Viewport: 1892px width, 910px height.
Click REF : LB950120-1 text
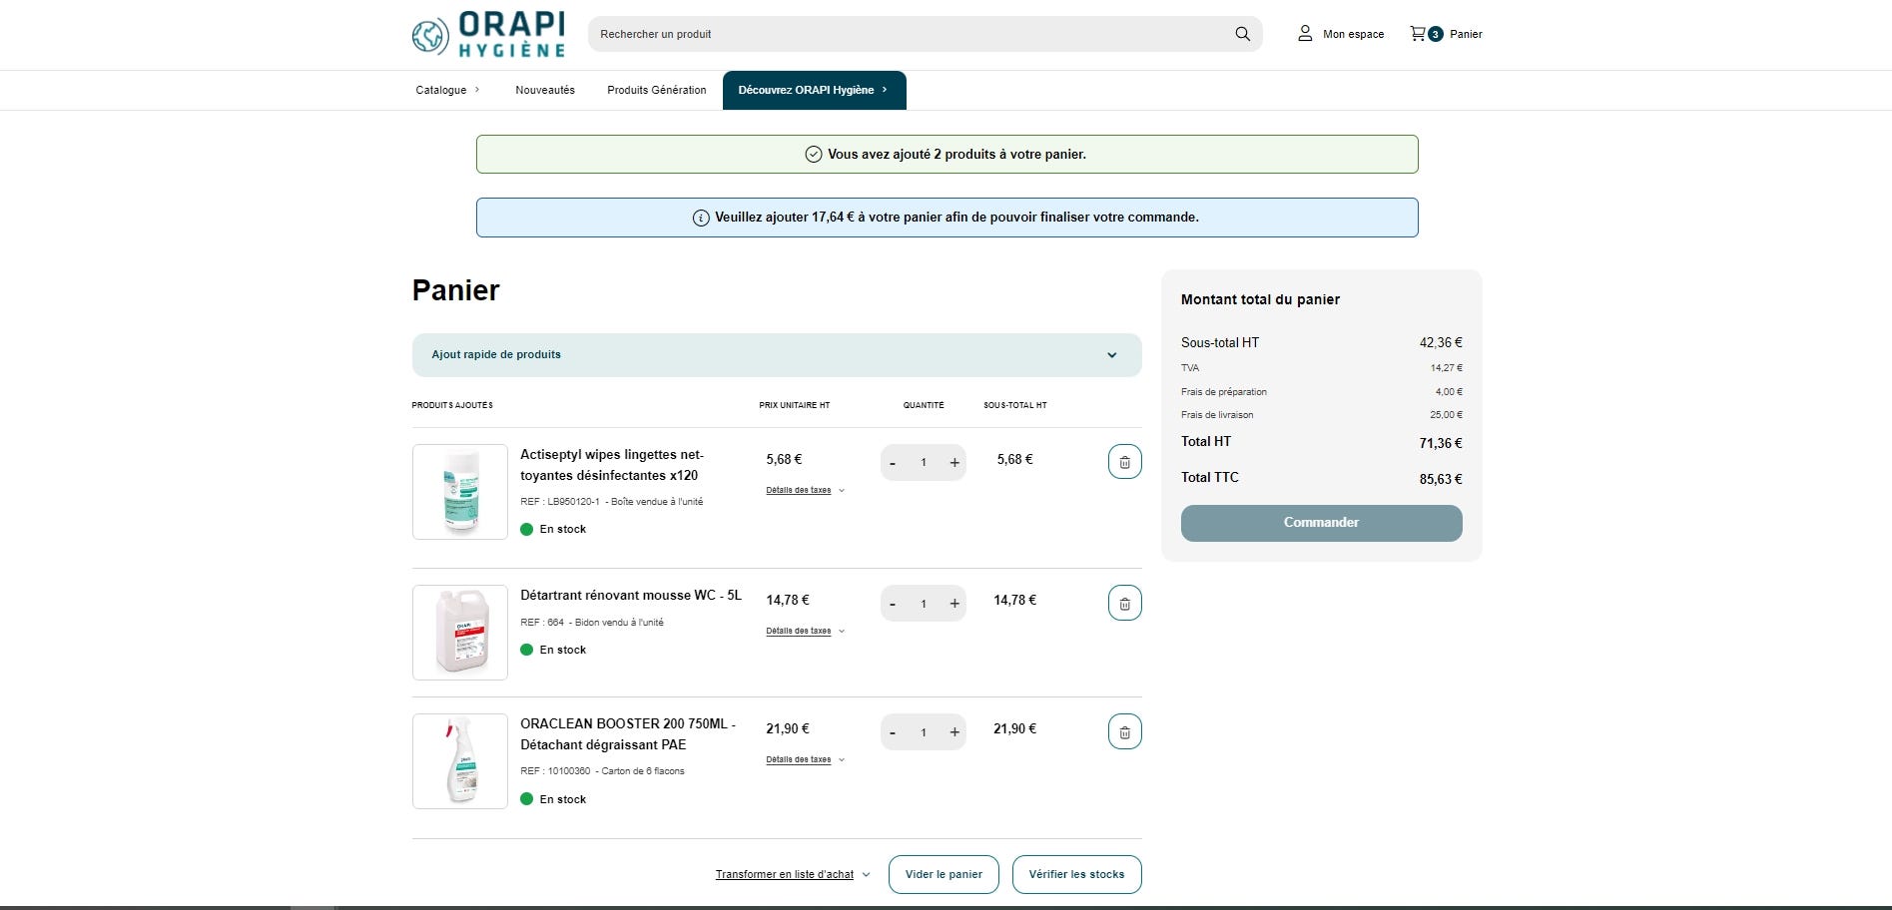pos(560,502)
